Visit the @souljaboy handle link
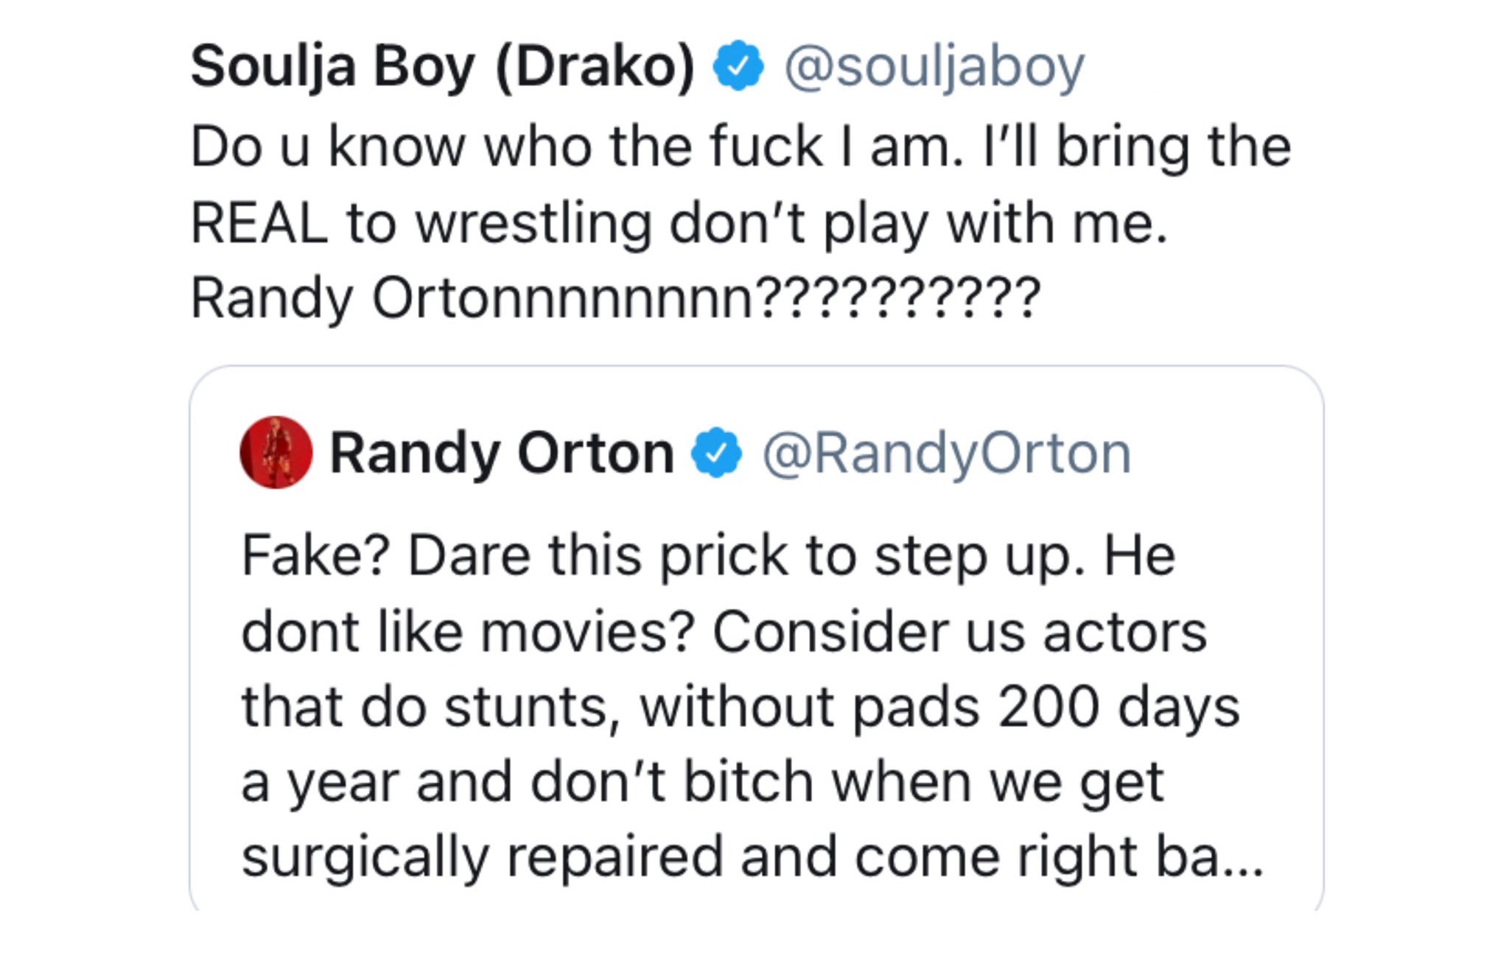The height and width of the screenshot is (953, 1509). coord(934,66)
